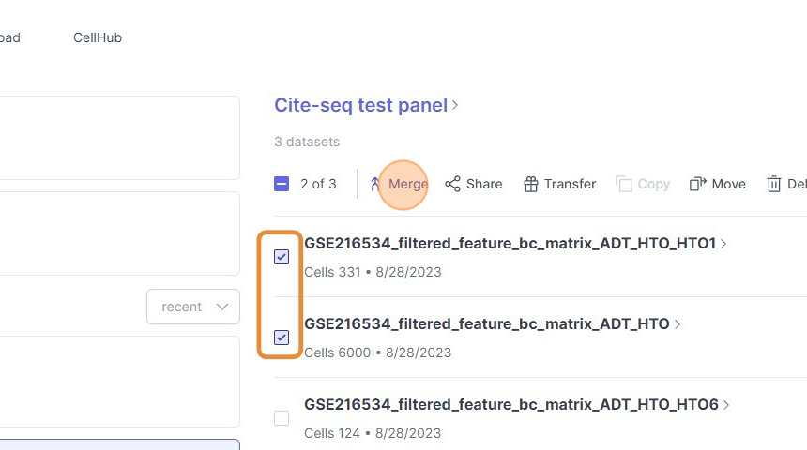Uncheck the ADT_HTO_HTO1 dataset checkbox
The image size is (807, 450).
[x=282, y=257]
